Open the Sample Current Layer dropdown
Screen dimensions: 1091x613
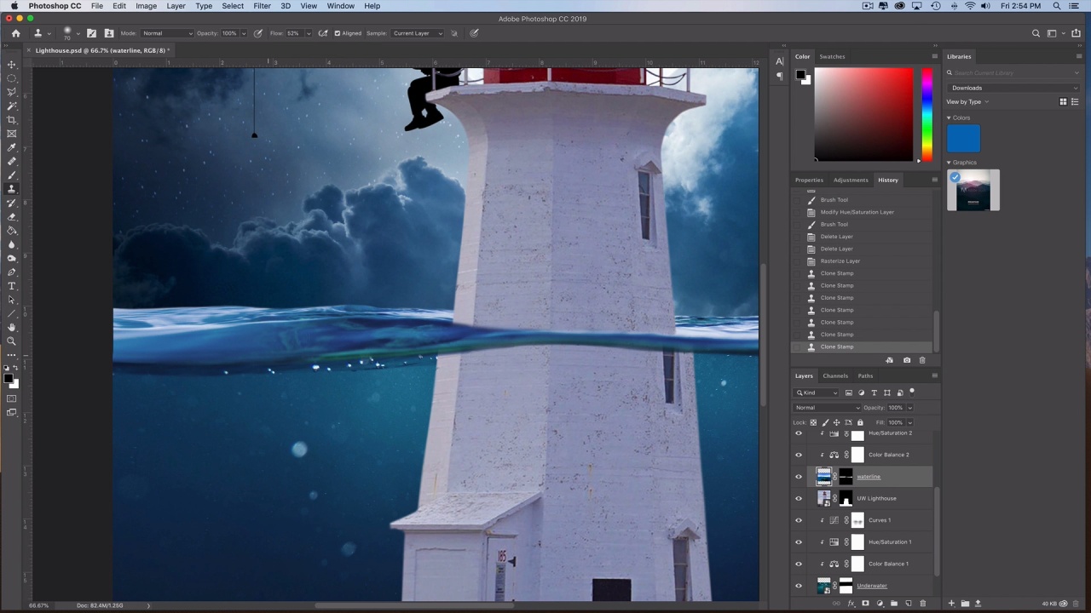coord(417,33)
